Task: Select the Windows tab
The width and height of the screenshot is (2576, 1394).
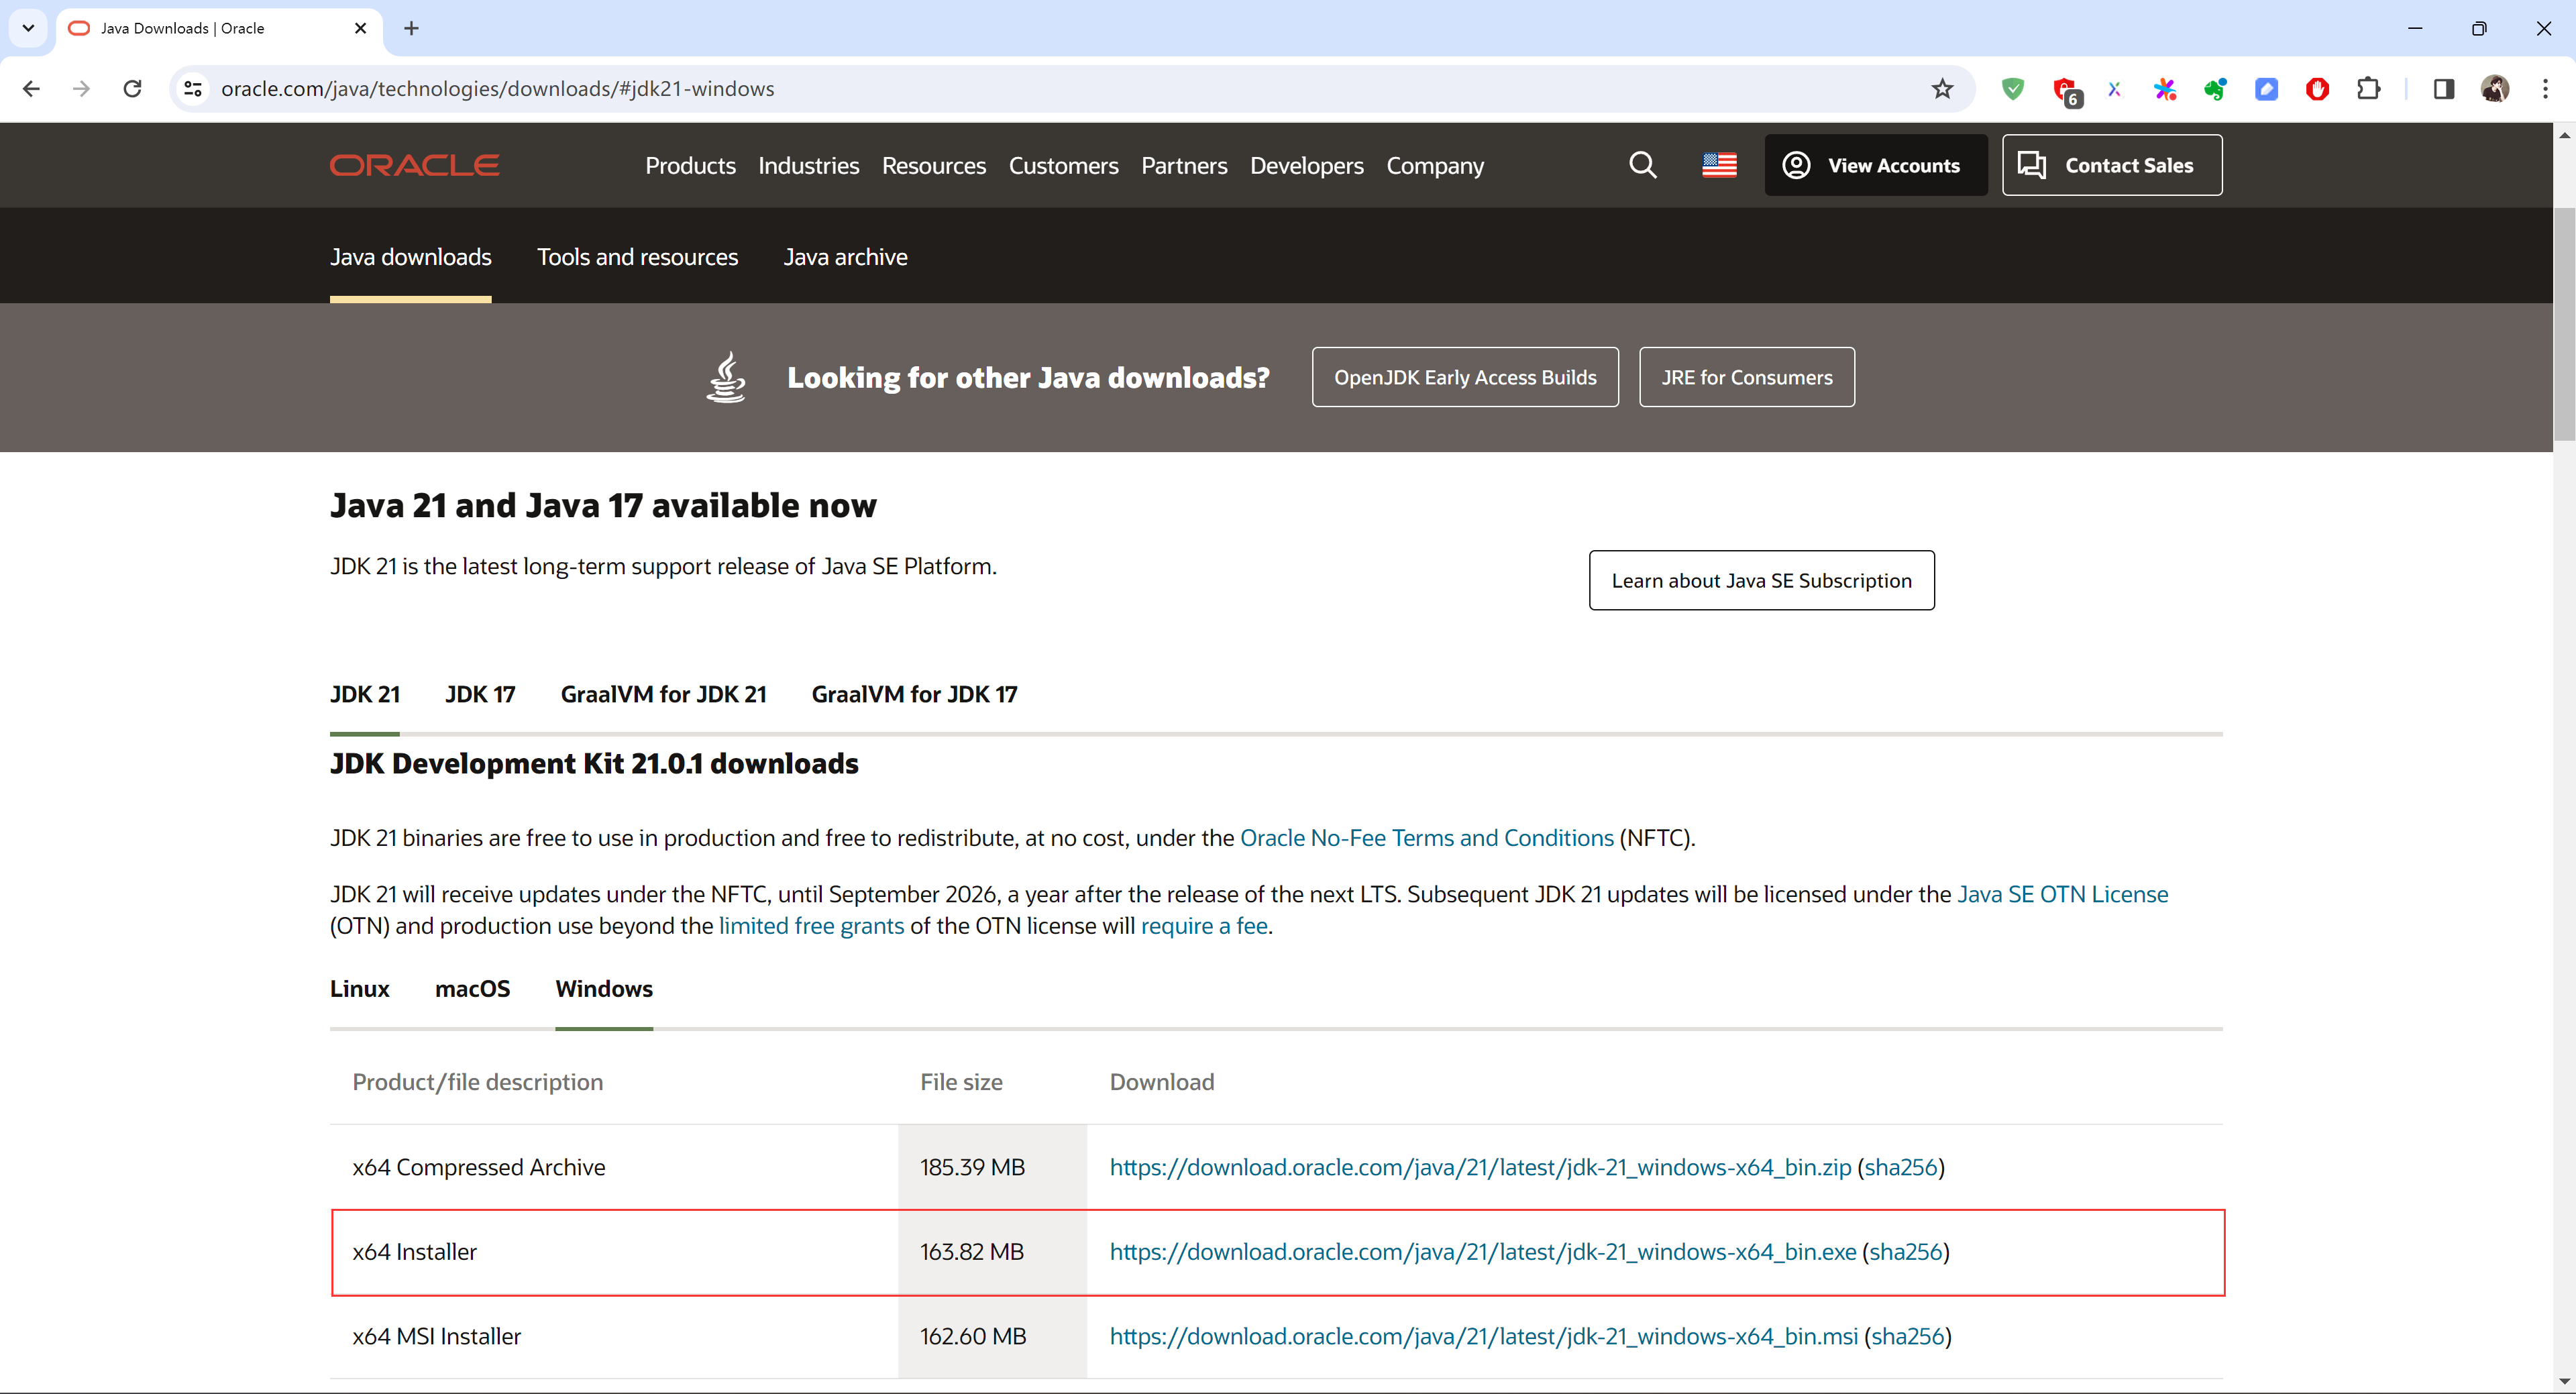Action: coord(604,989)
